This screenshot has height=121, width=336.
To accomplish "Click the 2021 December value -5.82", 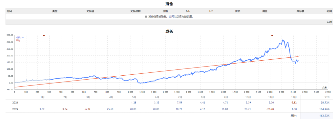I will tap(294, 103).
